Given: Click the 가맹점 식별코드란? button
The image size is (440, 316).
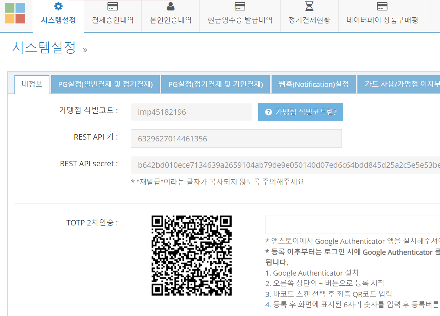Looking at the screenshot, I should click(301, 112).
